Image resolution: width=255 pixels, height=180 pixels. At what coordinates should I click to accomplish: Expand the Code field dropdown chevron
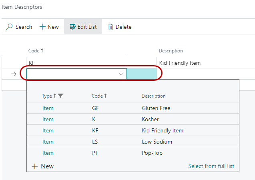[121, 74]
